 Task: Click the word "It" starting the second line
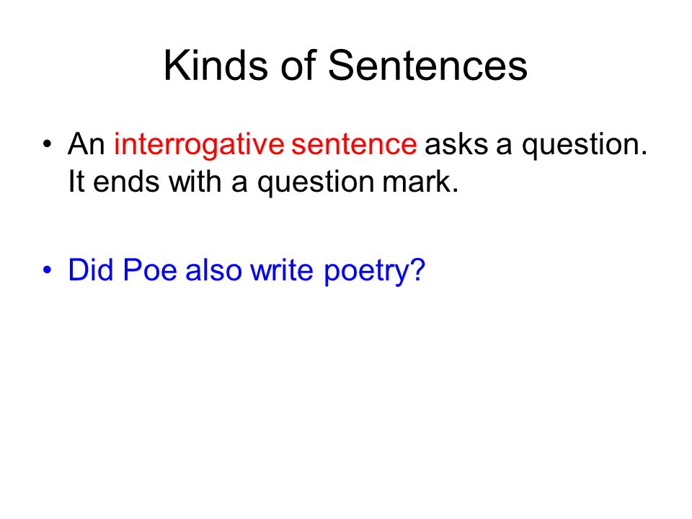[x=76, y=181]
